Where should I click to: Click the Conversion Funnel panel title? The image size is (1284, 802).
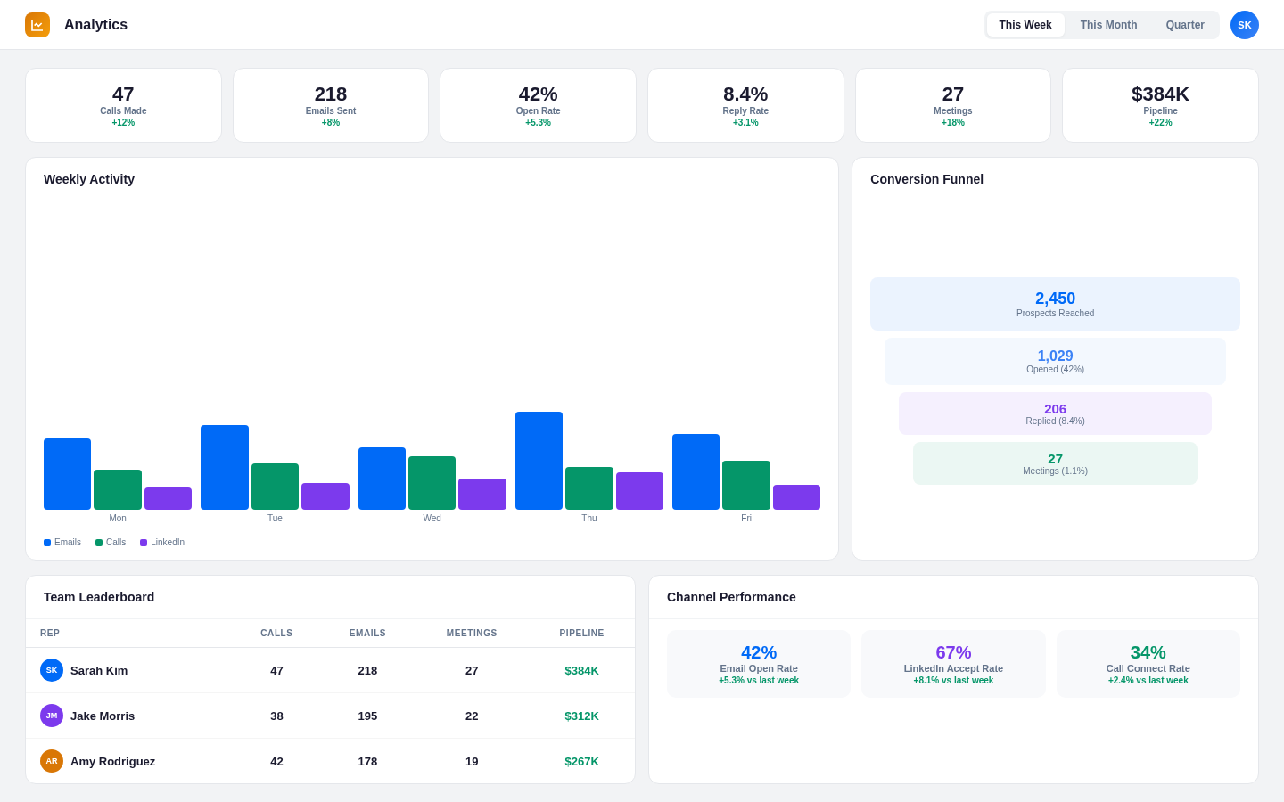[x=926, y=179]
